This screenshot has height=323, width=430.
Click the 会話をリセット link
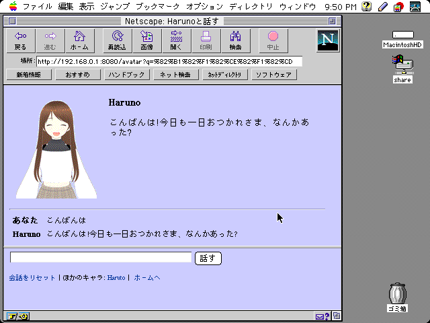coord(32,278)
